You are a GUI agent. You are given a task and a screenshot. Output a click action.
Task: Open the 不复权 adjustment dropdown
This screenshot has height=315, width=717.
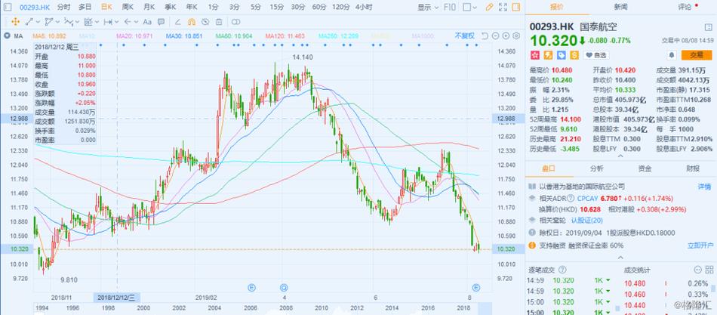point(464,36)
